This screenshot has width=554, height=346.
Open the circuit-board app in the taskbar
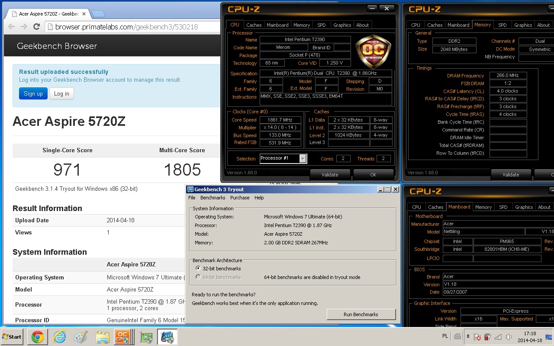[x=146, y=336]
